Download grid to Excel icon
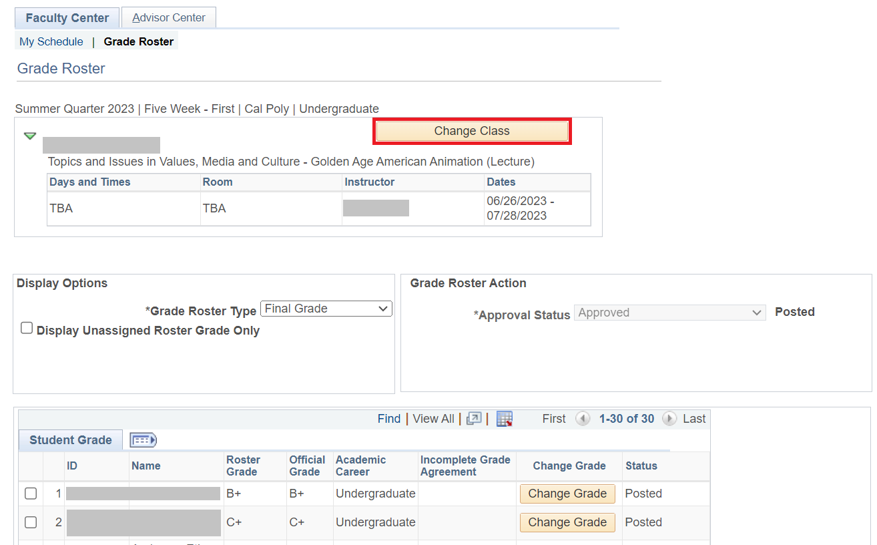 pyautogui.click(x=505, y=419)
